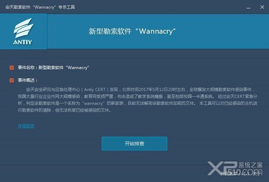The width and height of the screenshot is (269, 182).
Task: Click the last description line starting 行勒索软件的清除
Action: tap(64, 110)
